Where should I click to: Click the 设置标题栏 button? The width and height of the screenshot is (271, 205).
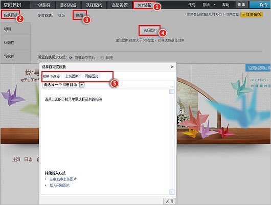click(x=258, y=68)
